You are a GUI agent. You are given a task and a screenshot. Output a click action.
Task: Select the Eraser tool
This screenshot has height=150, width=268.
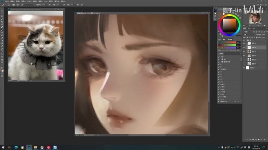tap(2, 38)
